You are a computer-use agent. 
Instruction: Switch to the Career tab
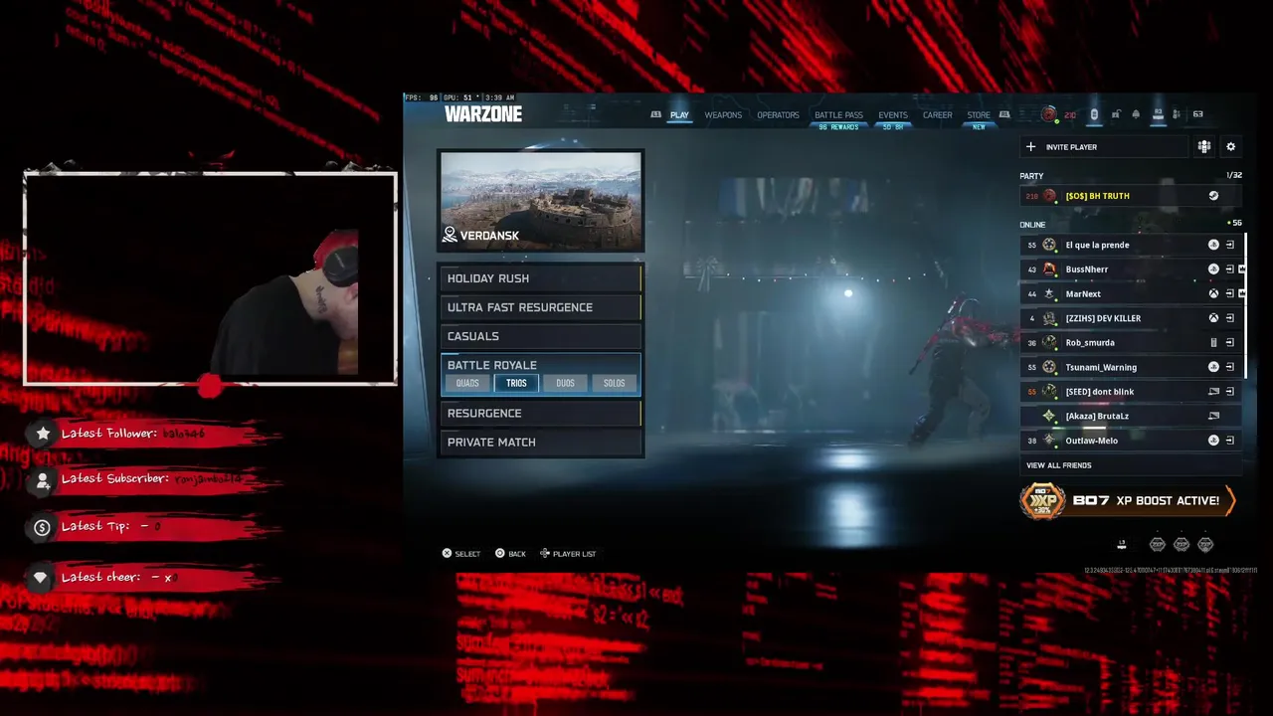(937, 115)
